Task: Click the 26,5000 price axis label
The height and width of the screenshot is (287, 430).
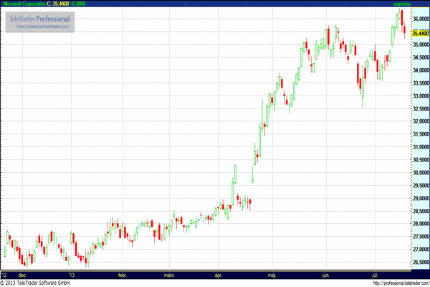Action: (420, 263)
